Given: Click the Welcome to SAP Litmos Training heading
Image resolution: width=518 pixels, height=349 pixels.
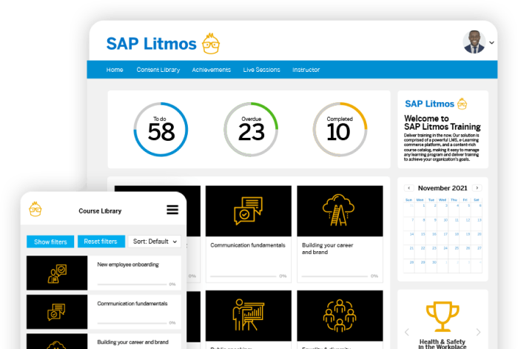Looking at the screenshot, I should pyautogui.click(x=442, y=122).
